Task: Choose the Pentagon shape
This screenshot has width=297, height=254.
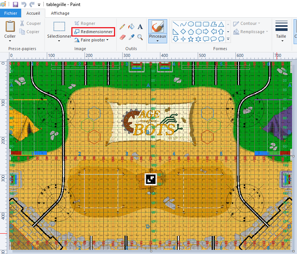Action: (191, 32)
